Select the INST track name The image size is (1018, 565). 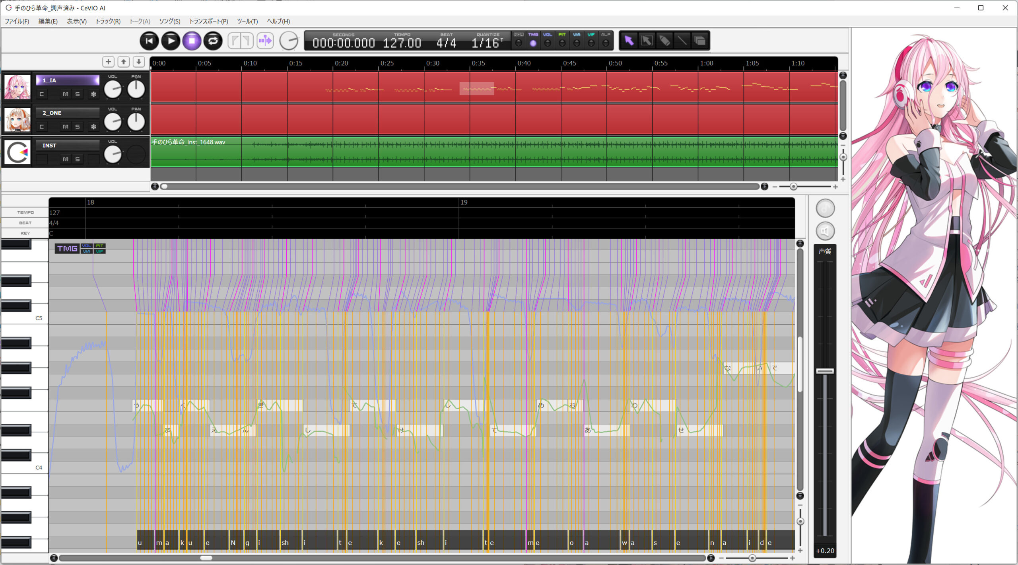(68, 146)
